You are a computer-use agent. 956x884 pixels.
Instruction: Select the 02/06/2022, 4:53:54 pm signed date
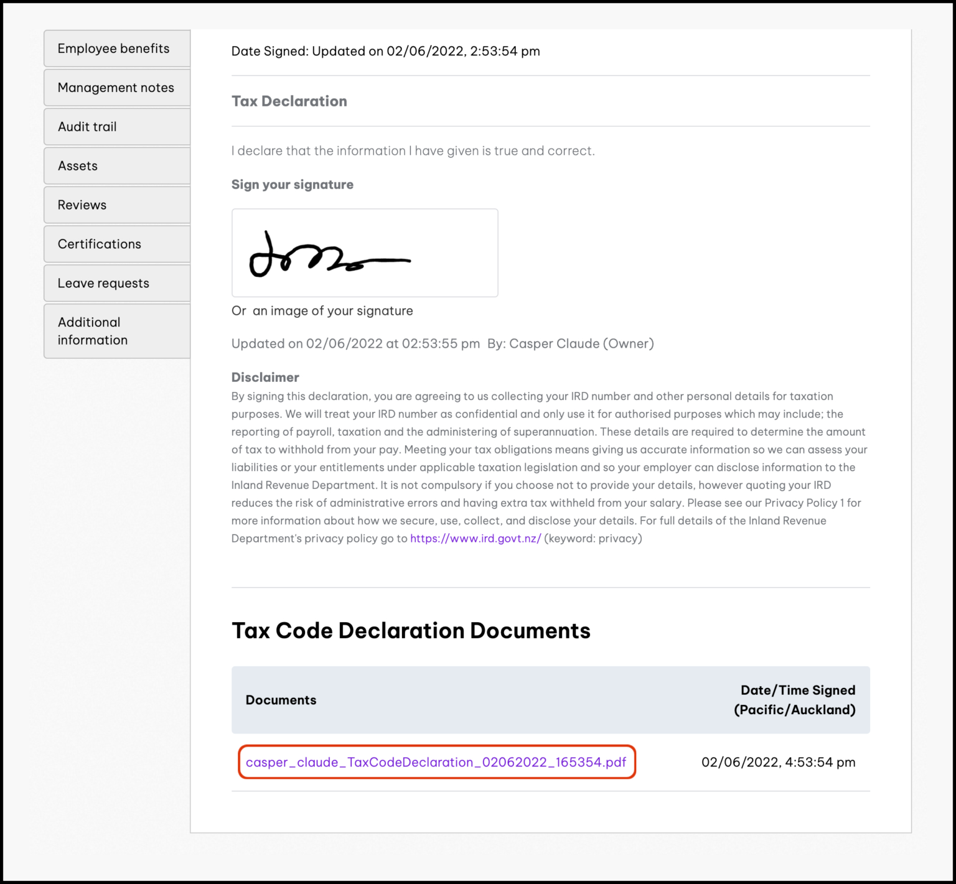(778, 761)
